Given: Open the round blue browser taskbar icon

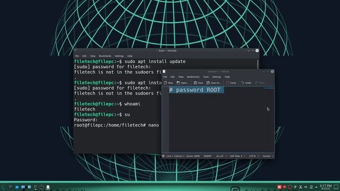Looking at the screenshot, I should [29, 187].
